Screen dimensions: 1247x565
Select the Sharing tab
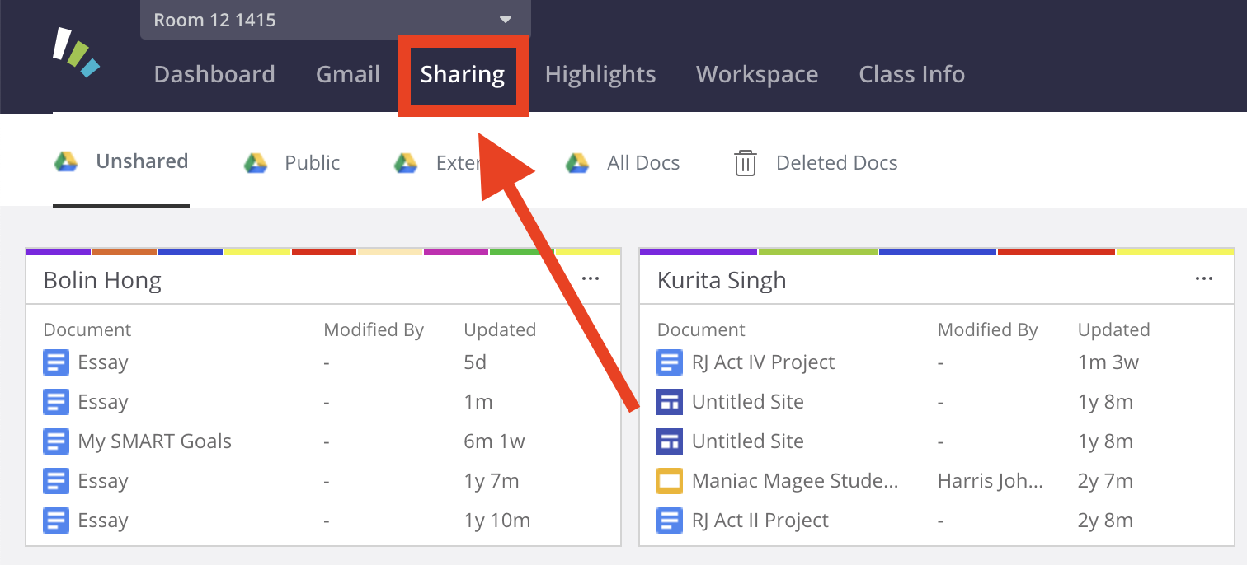(463, 74)
